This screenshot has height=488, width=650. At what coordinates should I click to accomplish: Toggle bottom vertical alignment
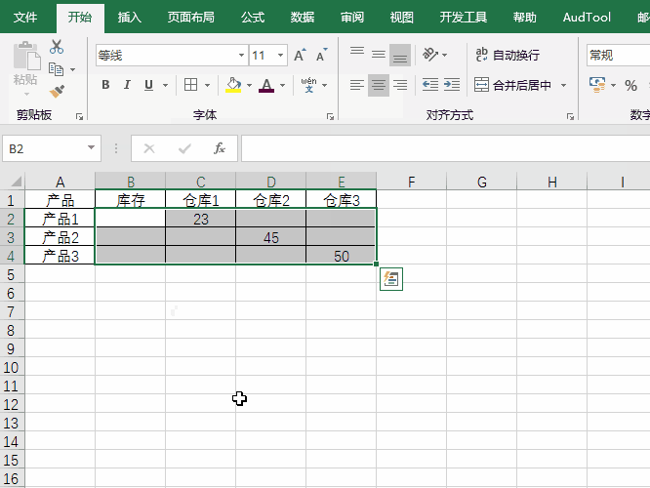click(400, 55)
